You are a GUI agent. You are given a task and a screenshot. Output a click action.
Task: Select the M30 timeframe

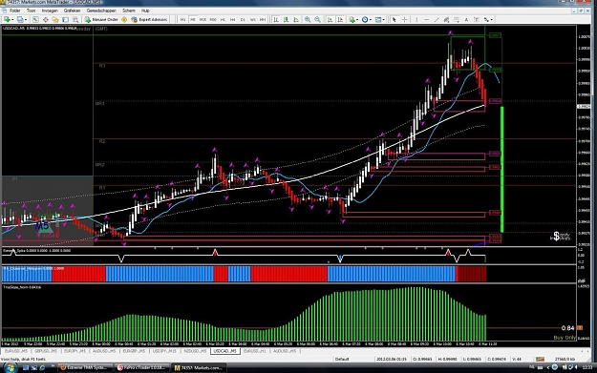pos(213,19)
